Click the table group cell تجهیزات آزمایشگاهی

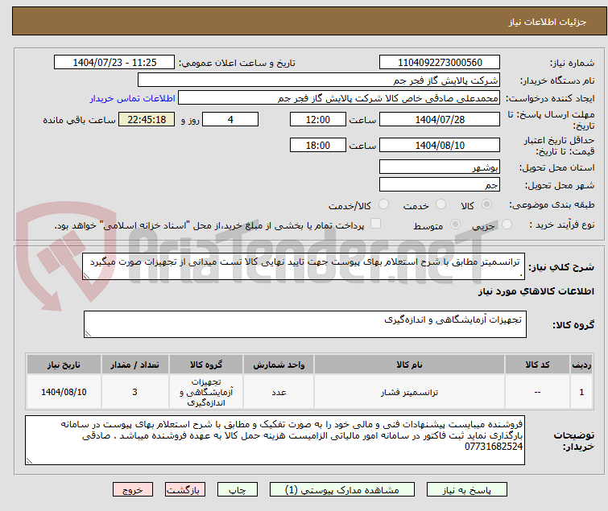(x=206, y=392)
